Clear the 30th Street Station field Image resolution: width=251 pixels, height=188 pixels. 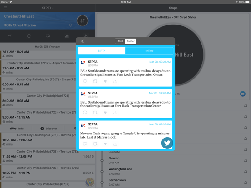(70, 25)
